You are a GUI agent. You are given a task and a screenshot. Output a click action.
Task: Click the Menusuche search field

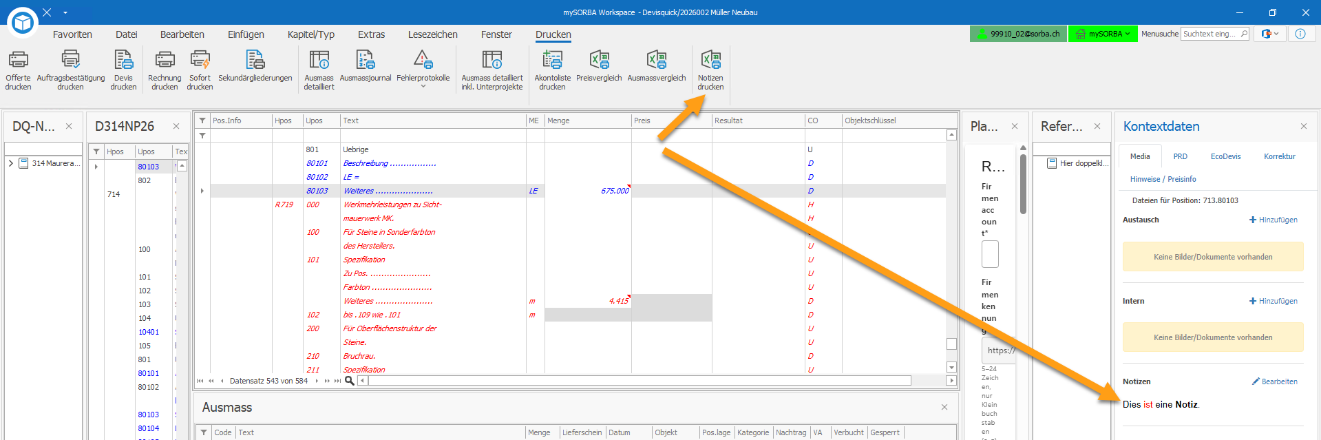(x=1215, y=34)
